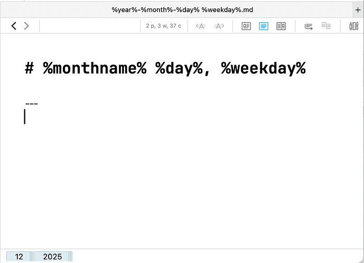The width and height of the screenshot is (364, 263).
Task: Click the word count statistics display
Action: [x=163, y=26]
